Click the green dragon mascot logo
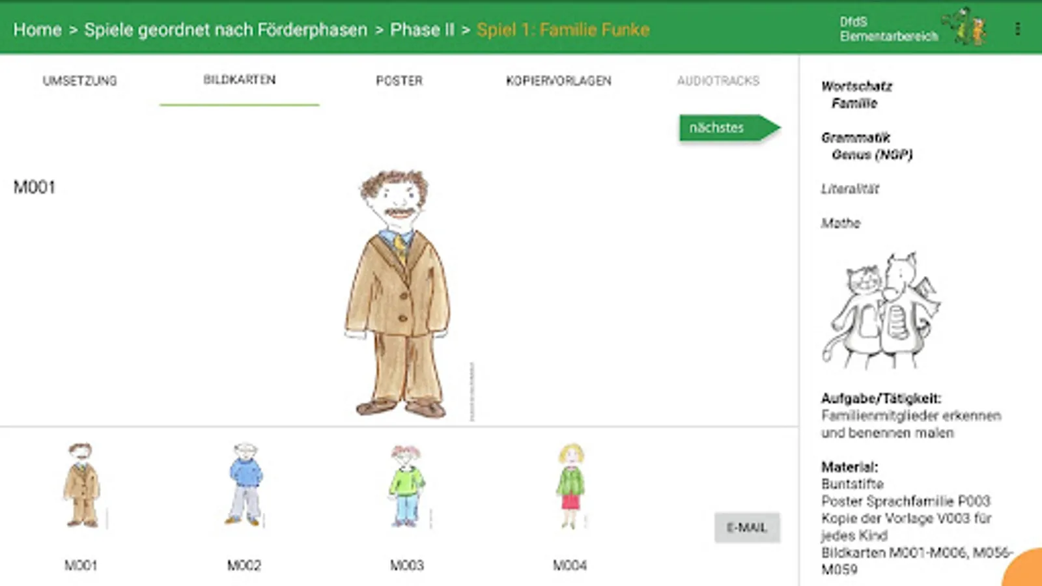Viewport: 1042px width, 586px height. (970, 27)
